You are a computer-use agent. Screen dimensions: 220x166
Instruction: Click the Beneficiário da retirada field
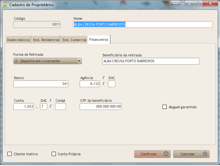point(150,61)
